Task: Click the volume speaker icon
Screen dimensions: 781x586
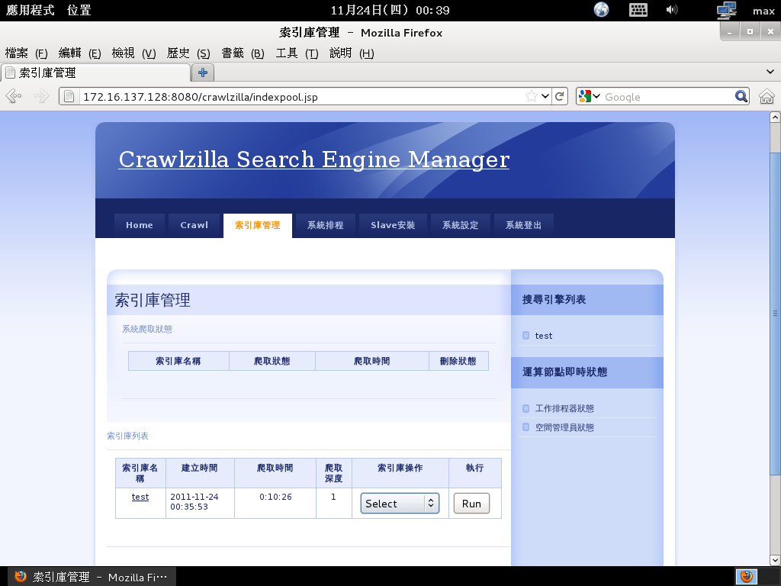Action: (x=672, y=9)
